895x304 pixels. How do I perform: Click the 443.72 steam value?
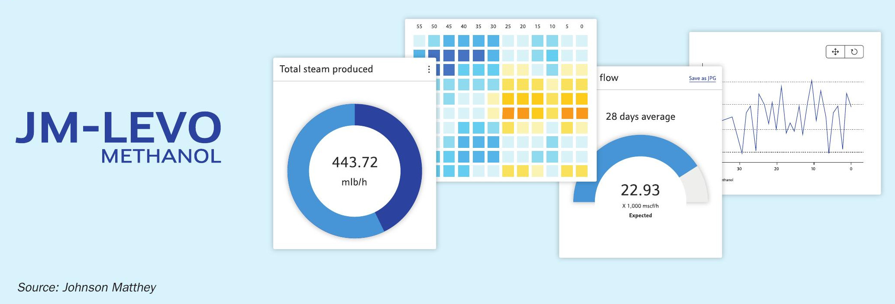(x=355, y=162)
